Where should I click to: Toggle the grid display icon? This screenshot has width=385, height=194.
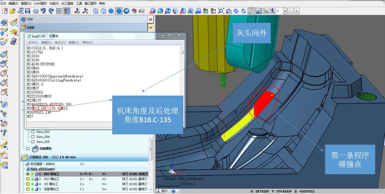[59, 11]
